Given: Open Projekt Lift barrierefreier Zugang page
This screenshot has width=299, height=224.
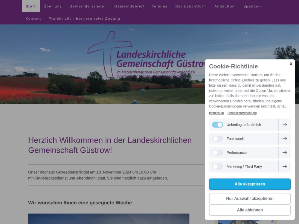Looking at the screenshot, I should click(84, 19).
